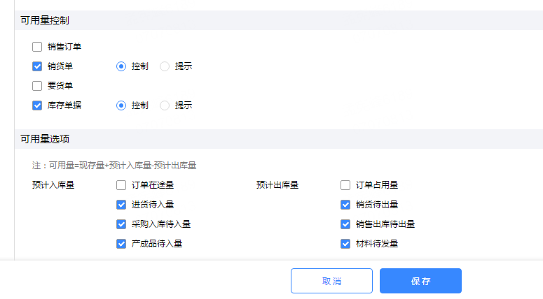Click the 可用量控制 section header
543x299 pixels.
45,20
